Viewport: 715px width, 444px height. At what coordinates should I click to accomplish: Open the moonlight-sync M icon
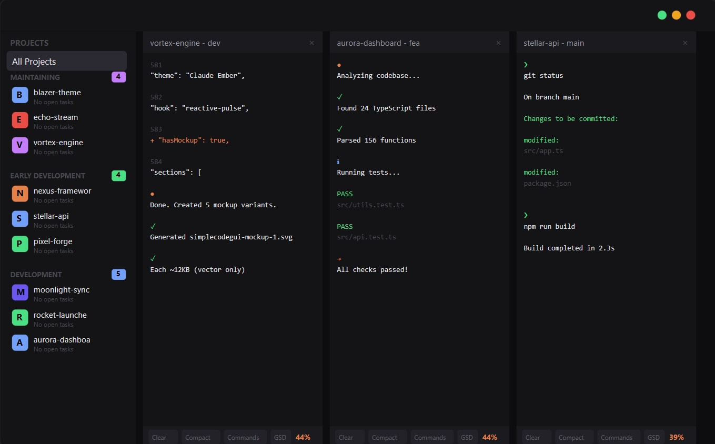tap(19, 292)
